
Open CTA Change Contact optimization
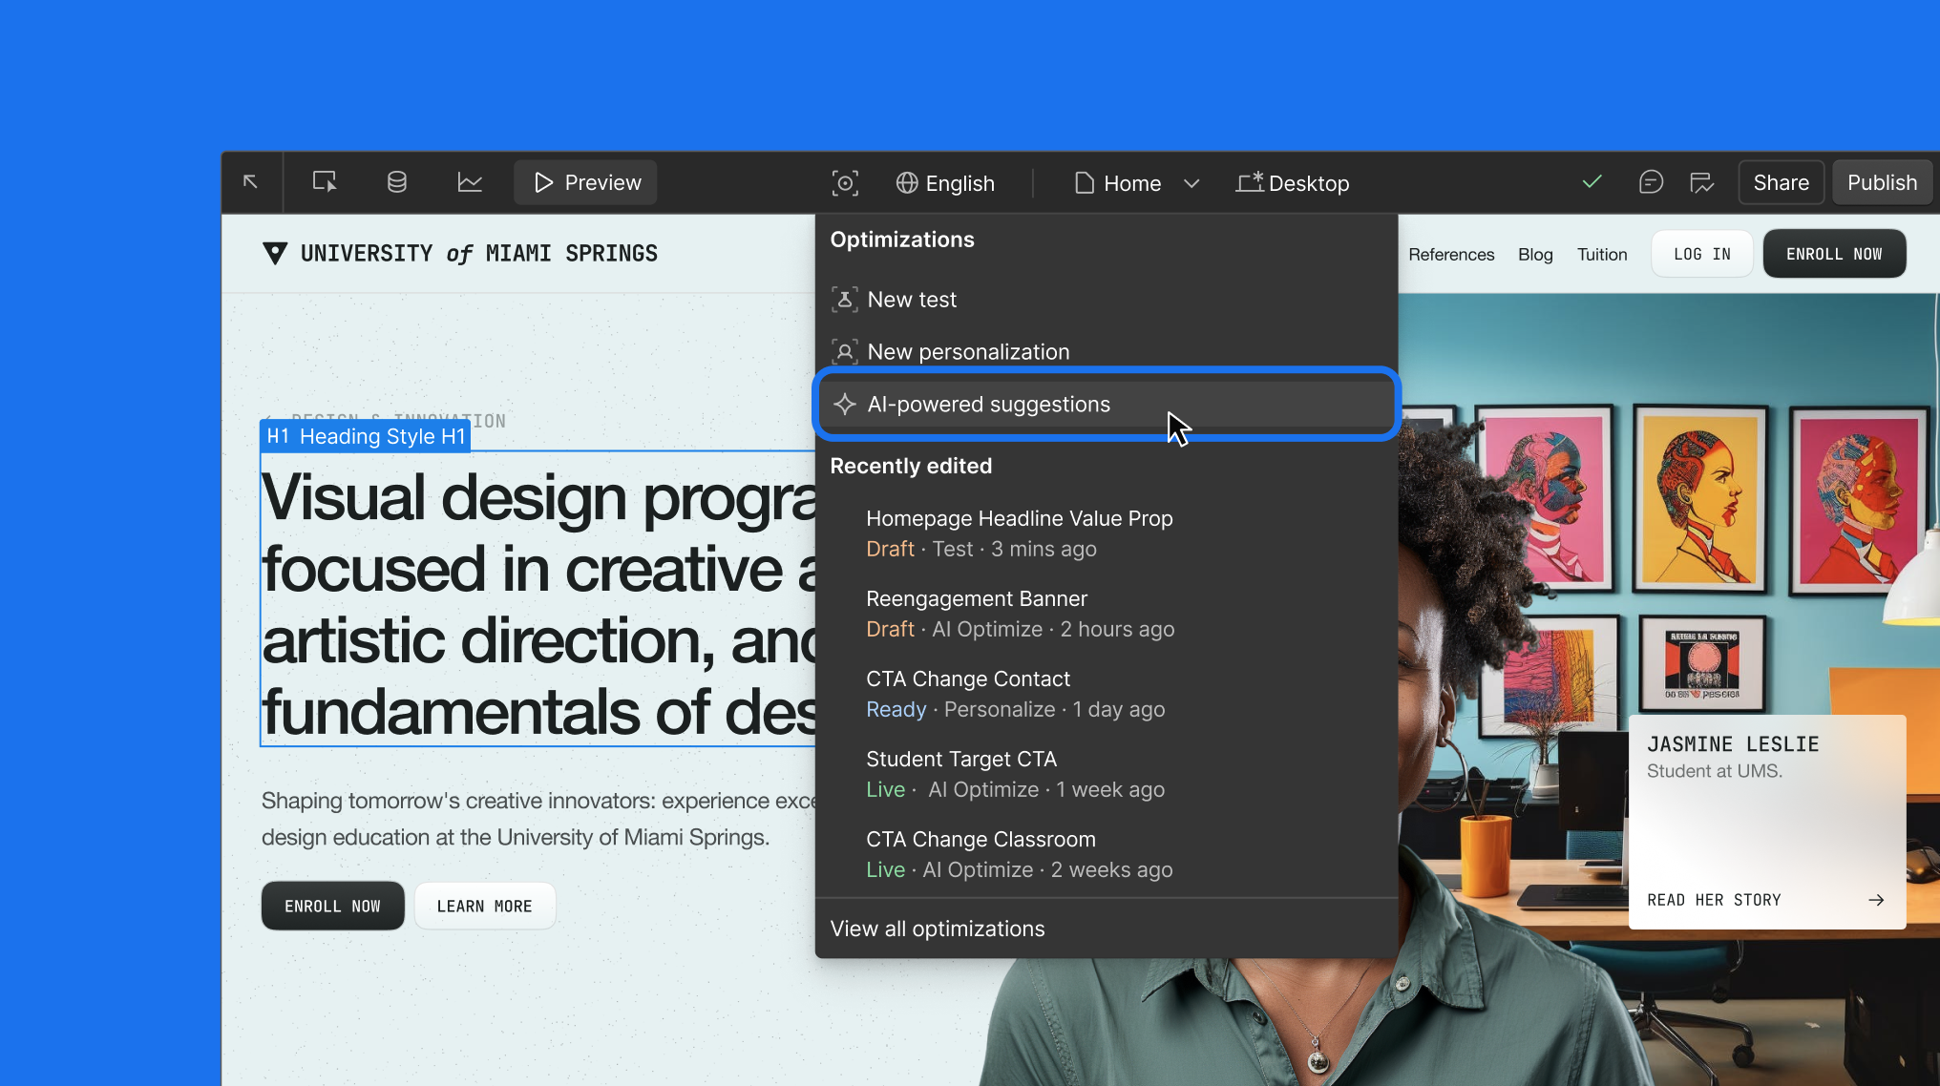[1106, 694]
